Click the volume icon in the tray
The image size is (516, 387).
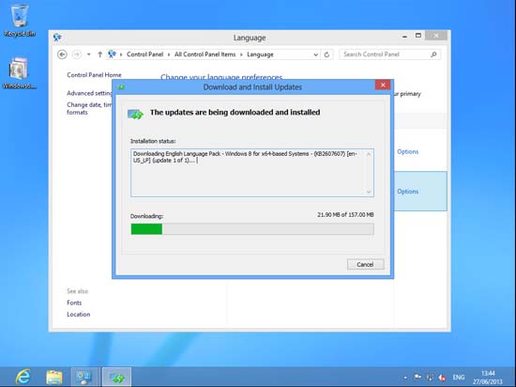pyautogui.click(x=442, y=378)
